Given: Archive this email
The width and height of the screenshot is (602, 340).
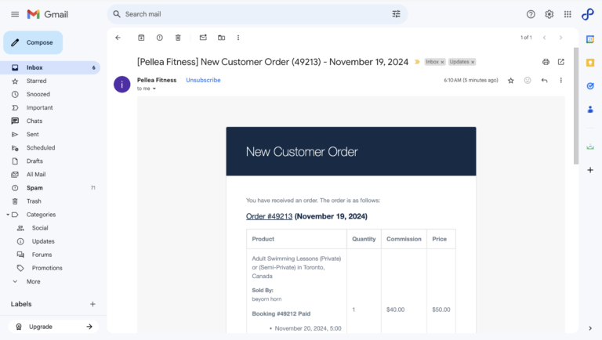Looking at the screenshot, I should tap(141, 38).
